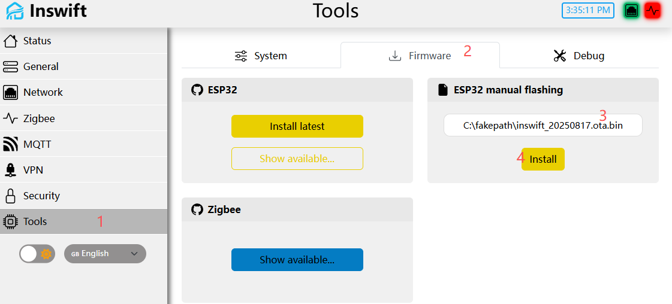Click the Tools chip icon in sidebar
Viewport: 672px width, 304px height.
[10, 221]
